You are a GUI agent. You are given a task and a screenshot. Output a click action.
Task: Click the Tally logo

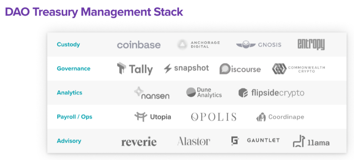135,69
